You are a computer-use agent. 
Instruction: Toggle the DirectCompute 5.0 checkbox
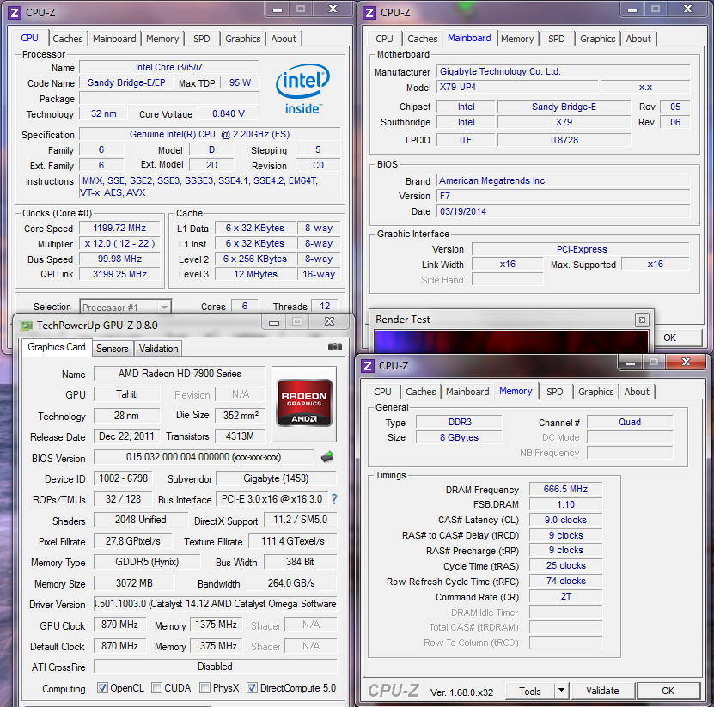tap(253, 687)
